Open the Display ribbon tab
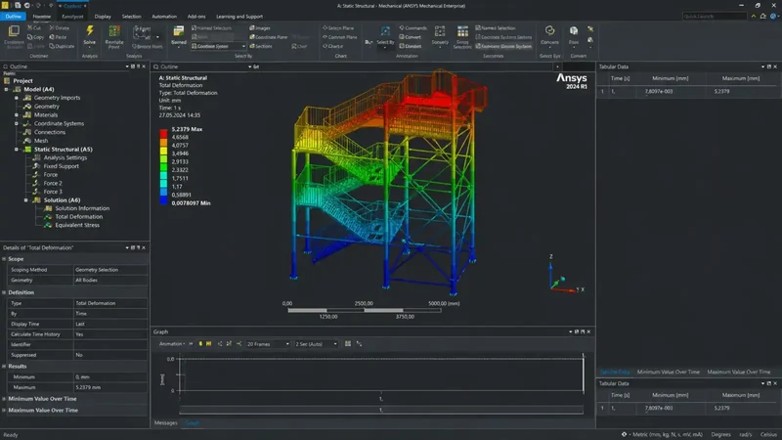The image size is (782, 440). 103,17
